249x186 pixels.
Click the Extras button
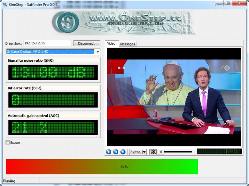tap(135, 152)
